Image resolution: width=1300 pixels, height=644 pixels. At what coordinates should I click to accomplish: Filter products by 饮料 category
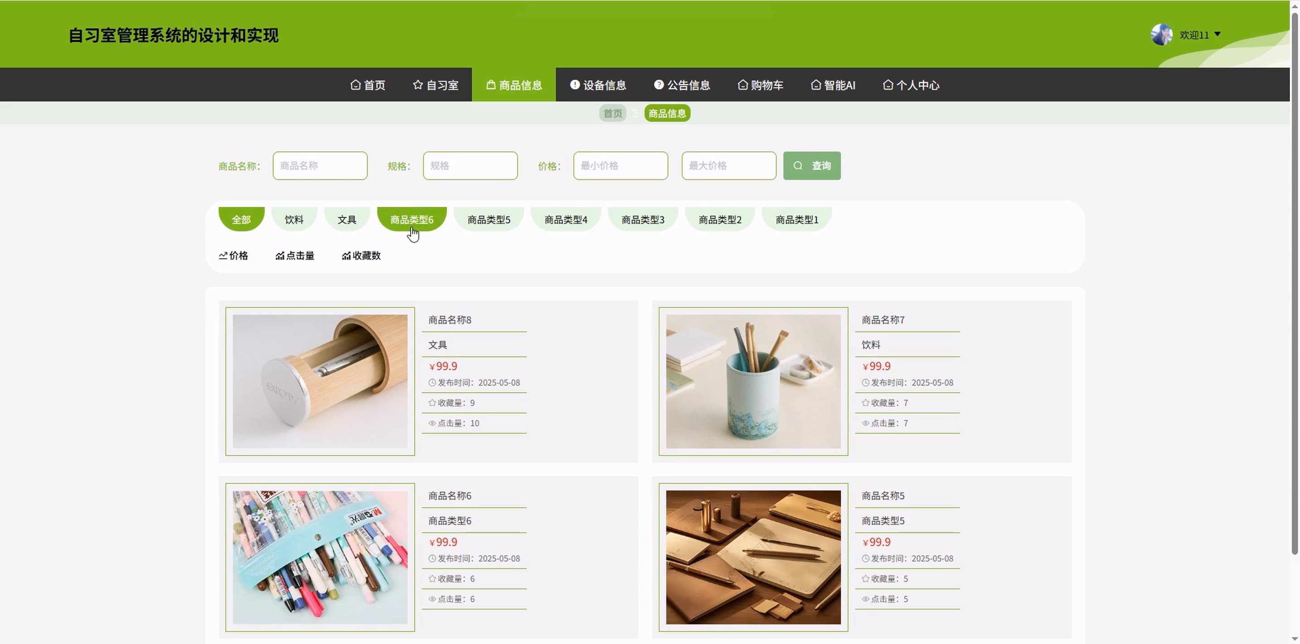294,219
